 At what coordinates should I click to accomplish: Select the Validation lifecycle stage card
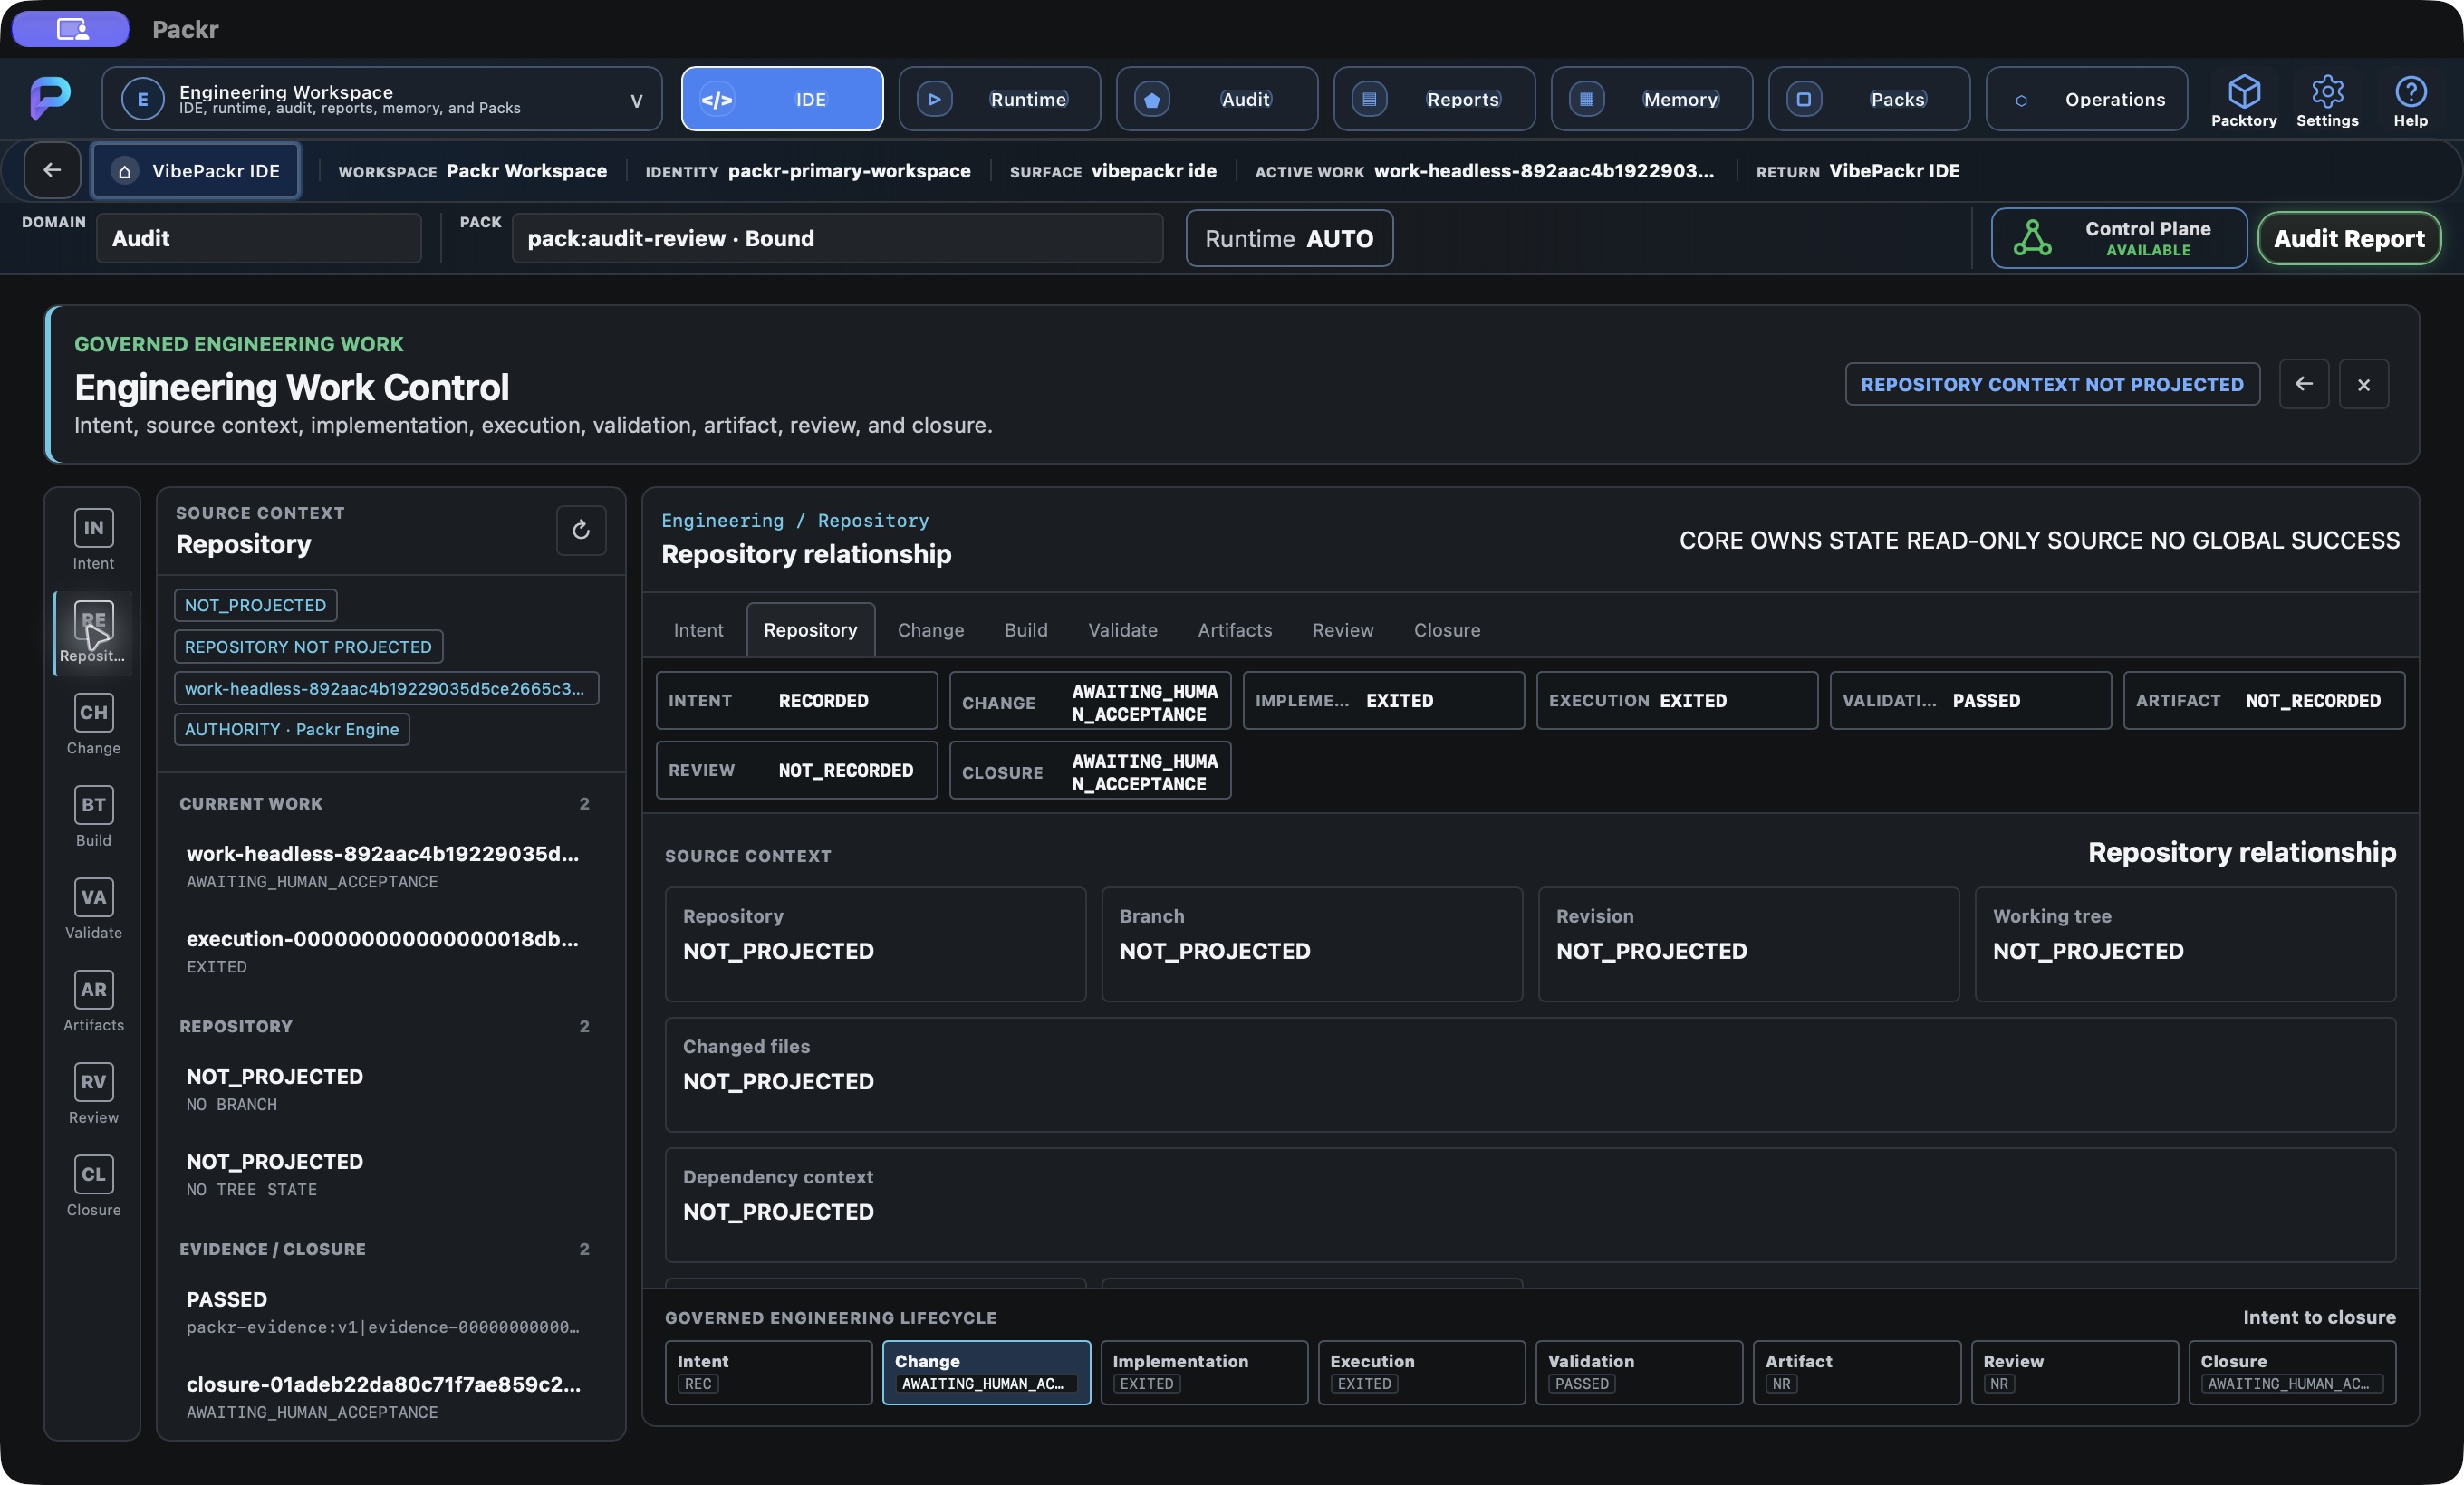(1638, 1371)
